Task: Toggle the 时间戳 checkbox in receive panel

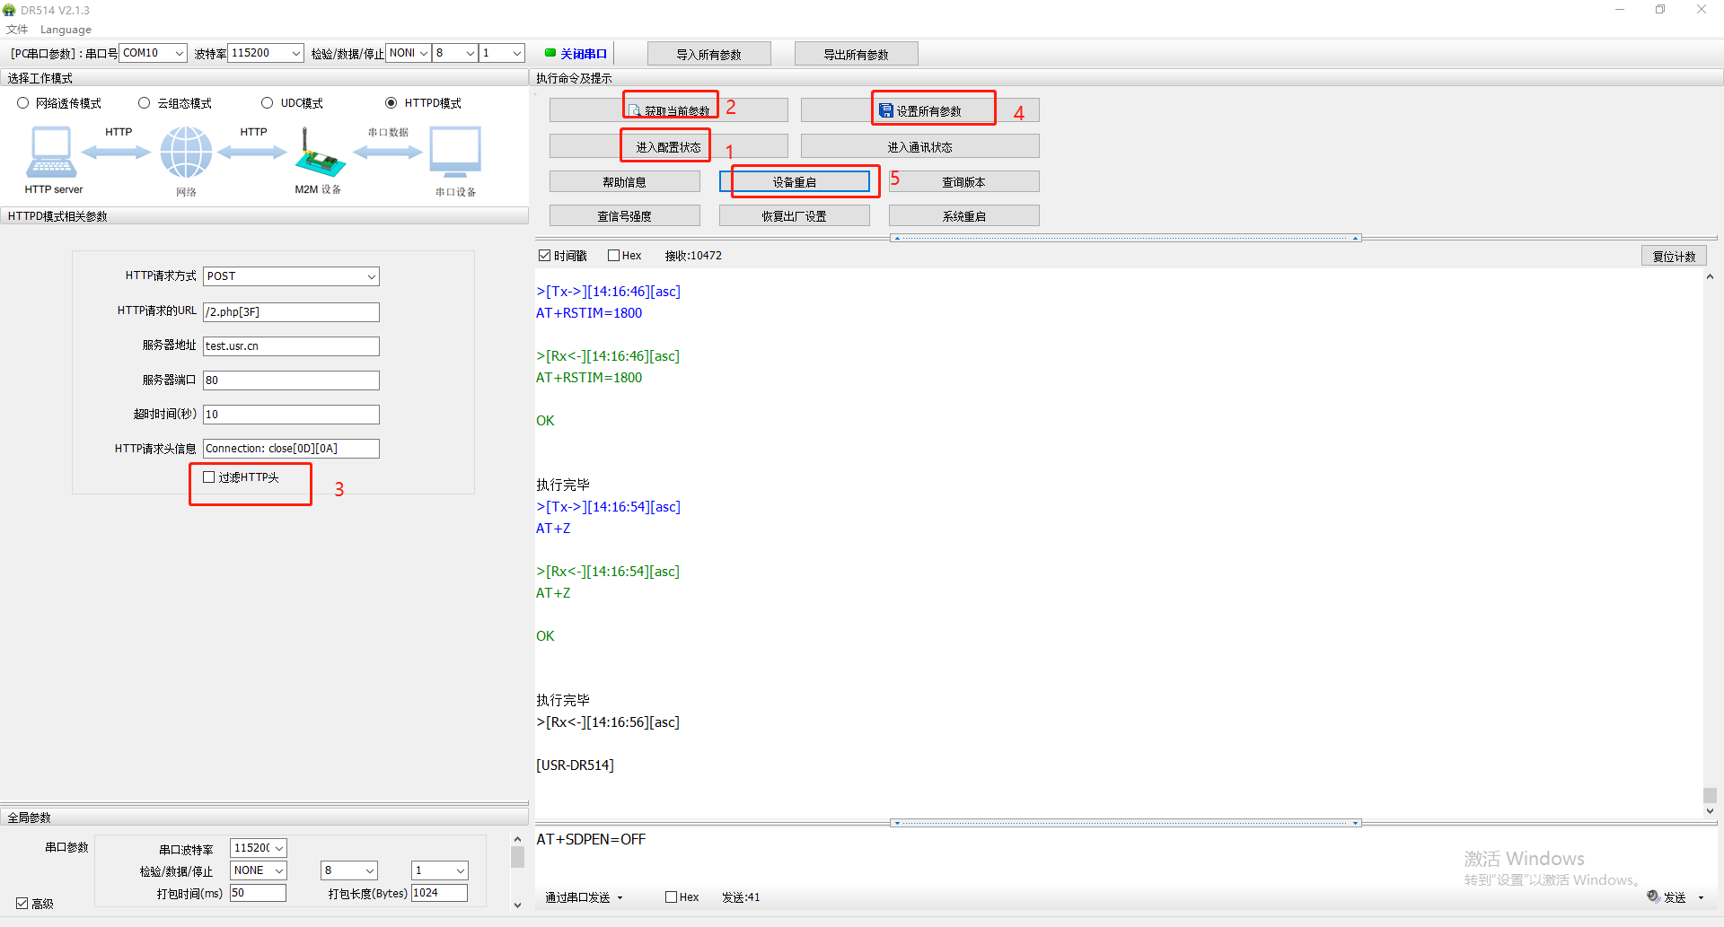Action: 544,256
